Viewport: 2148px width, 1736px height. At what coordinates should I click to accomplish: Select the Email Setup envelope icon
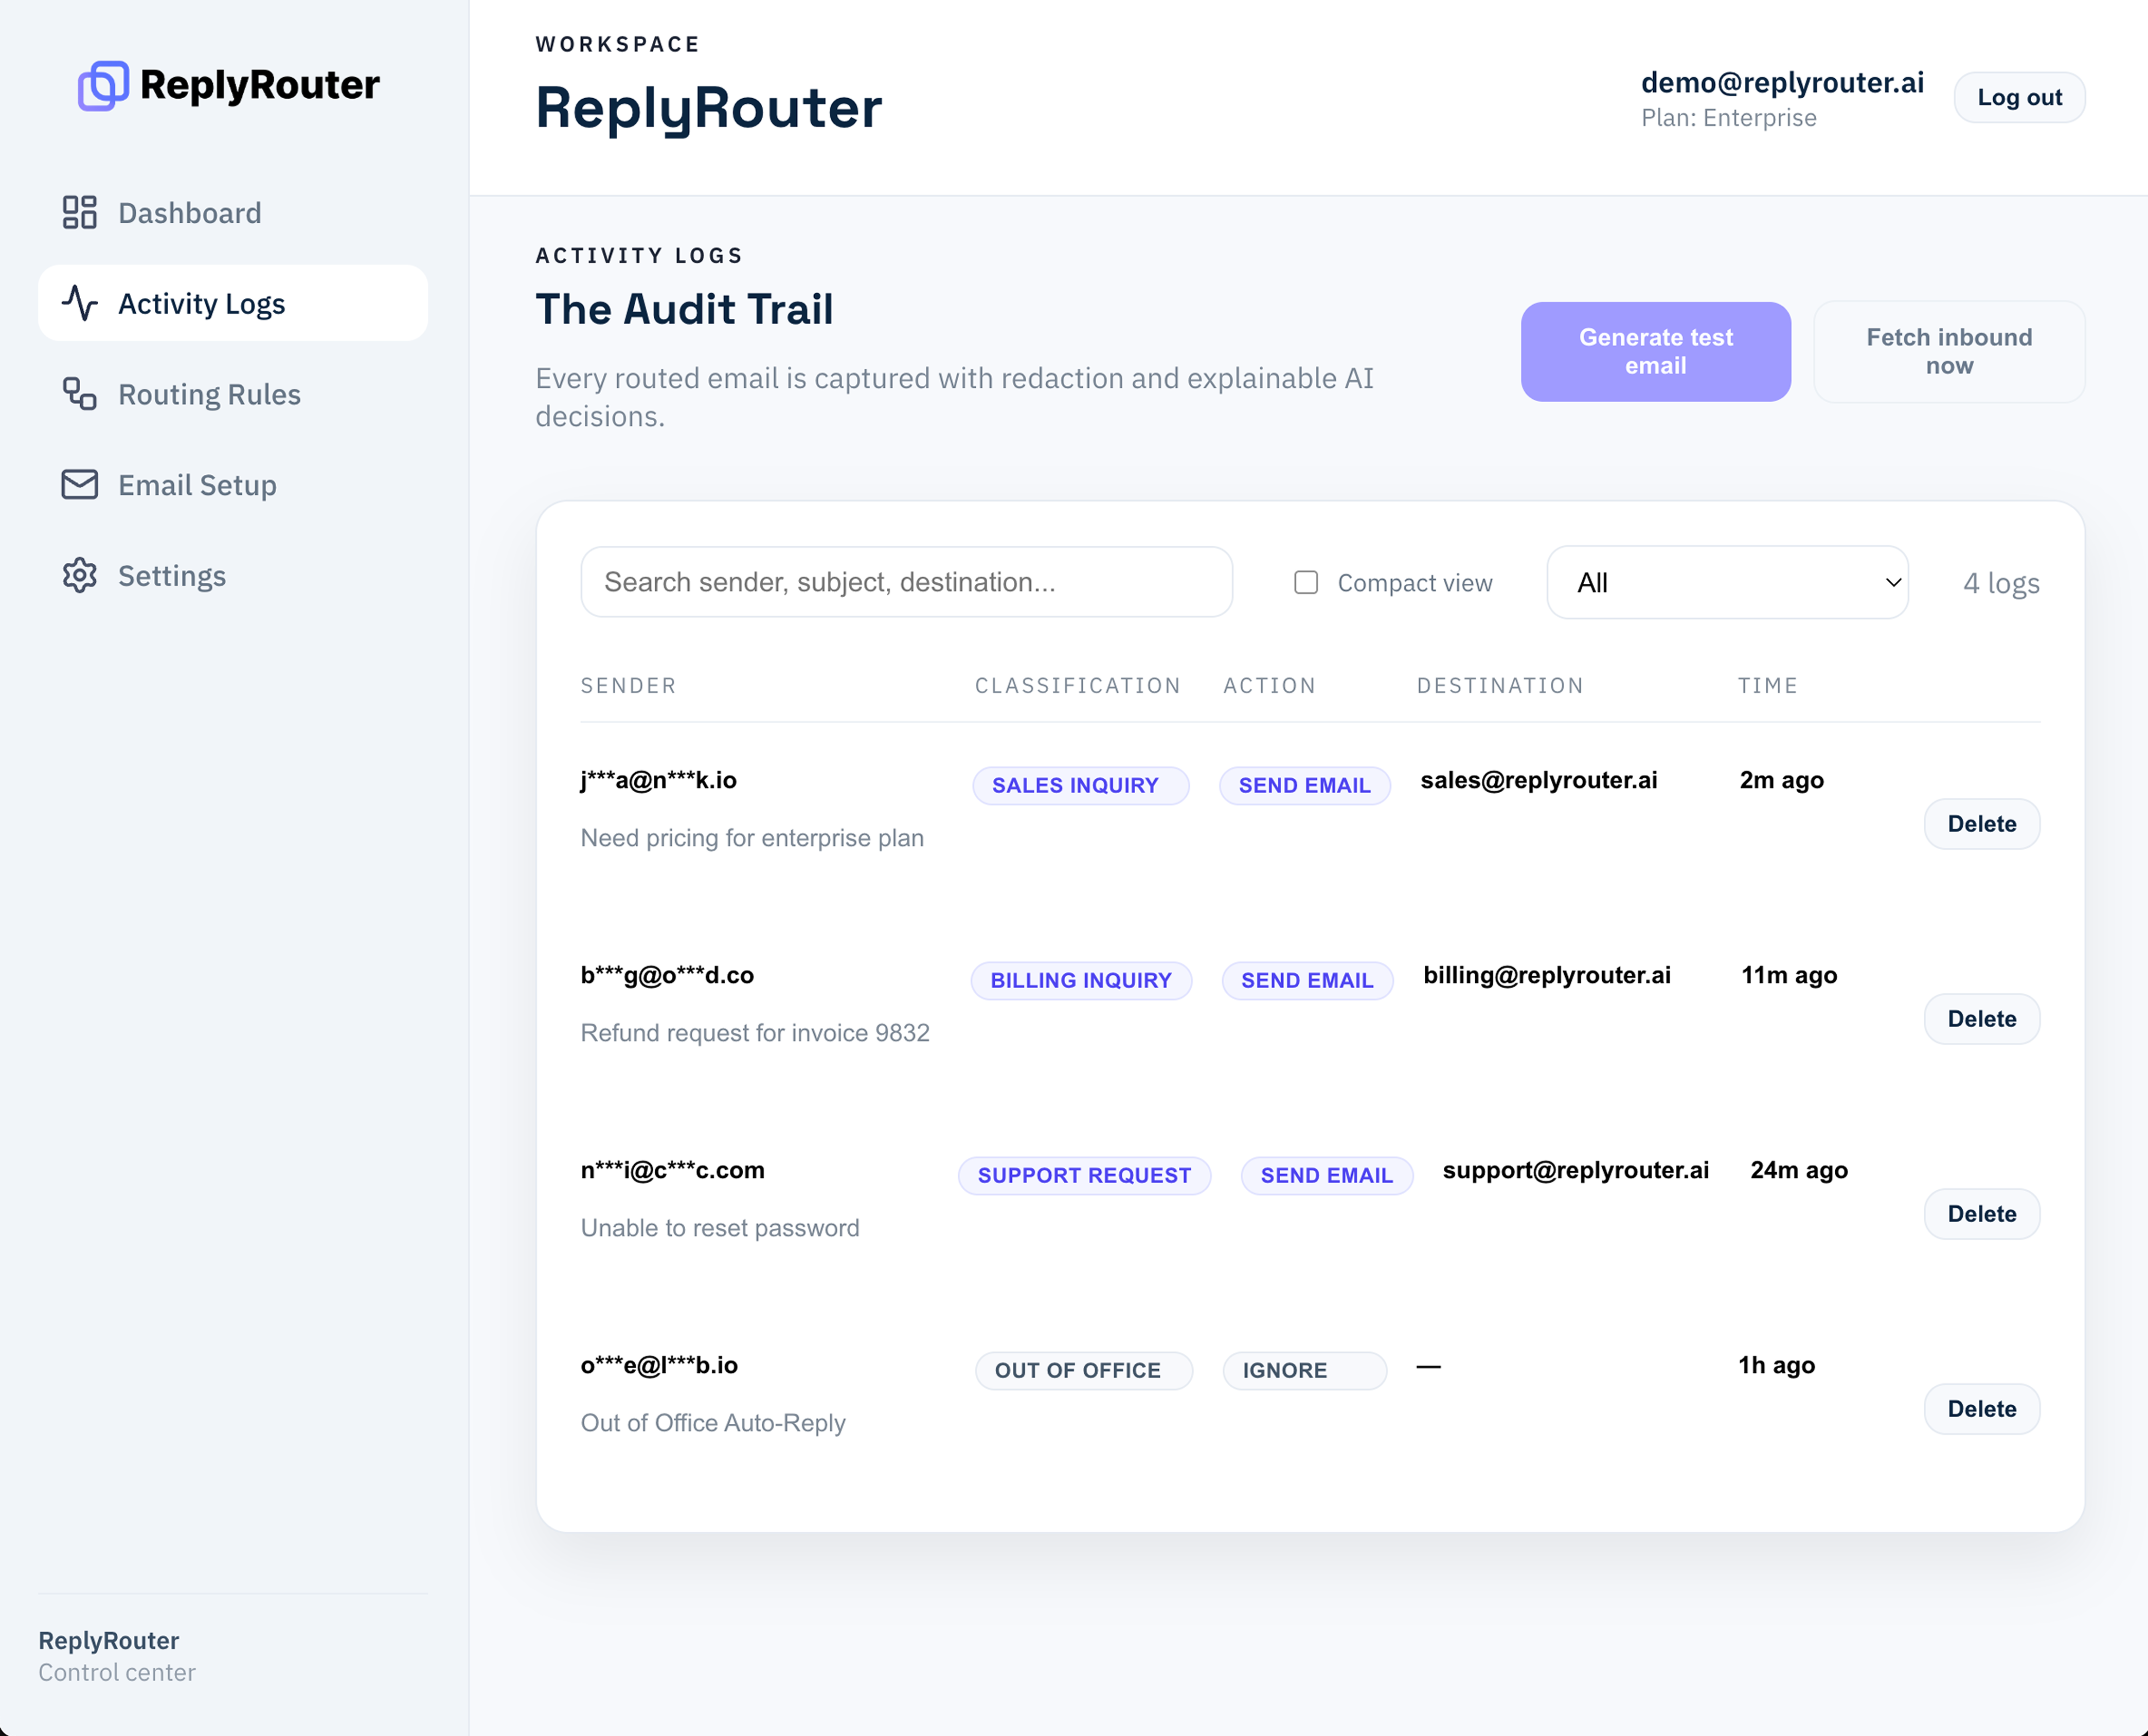tap(80, 485)
